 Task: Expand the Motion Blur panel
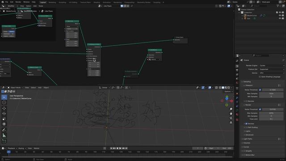point(250,155)
